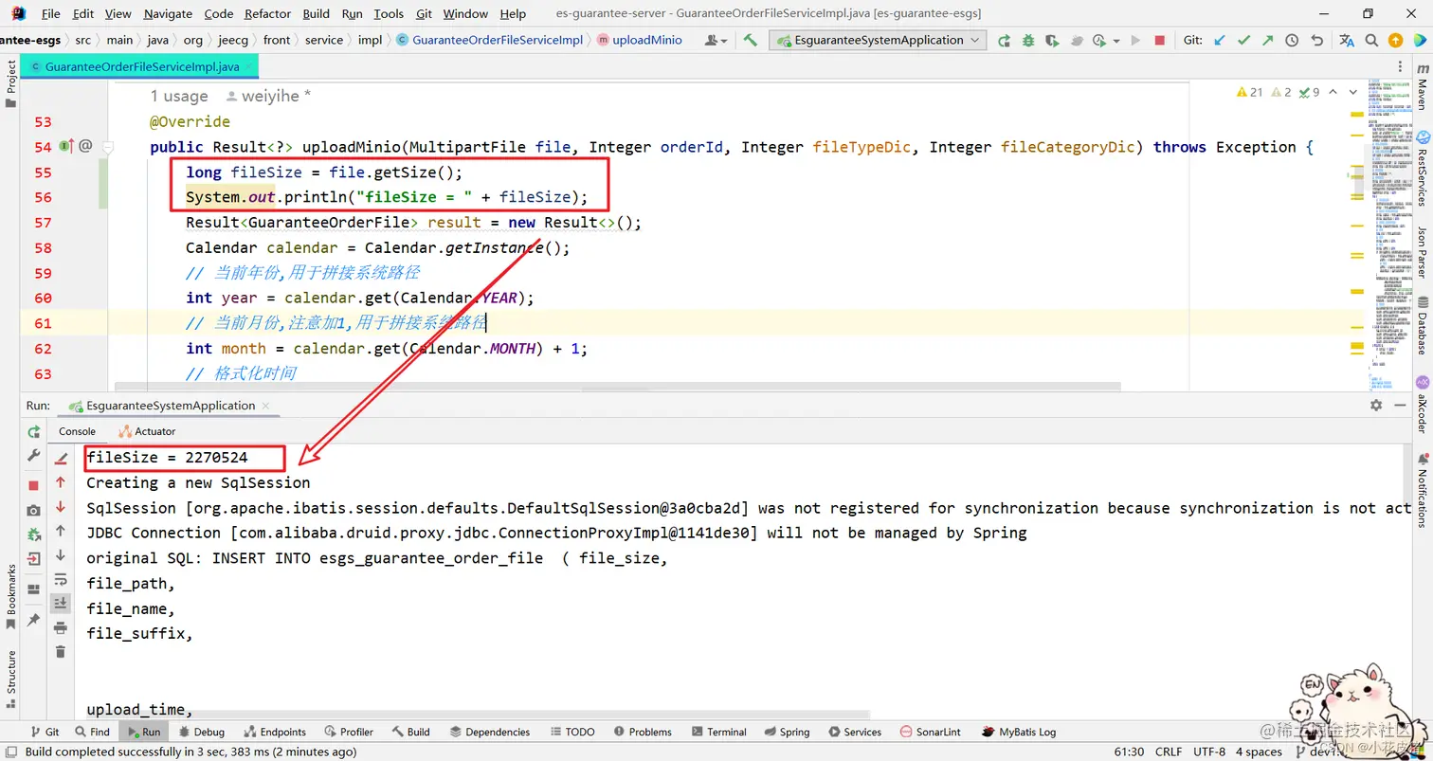Open the MyBatis Log tool window button
This screenshot has height=761, width=1433.
(x=1019, y=732)
